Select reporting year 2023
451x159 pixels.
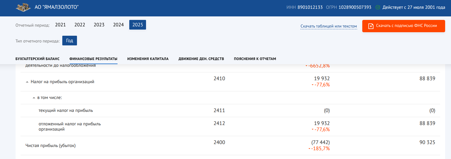coord(99,25)
